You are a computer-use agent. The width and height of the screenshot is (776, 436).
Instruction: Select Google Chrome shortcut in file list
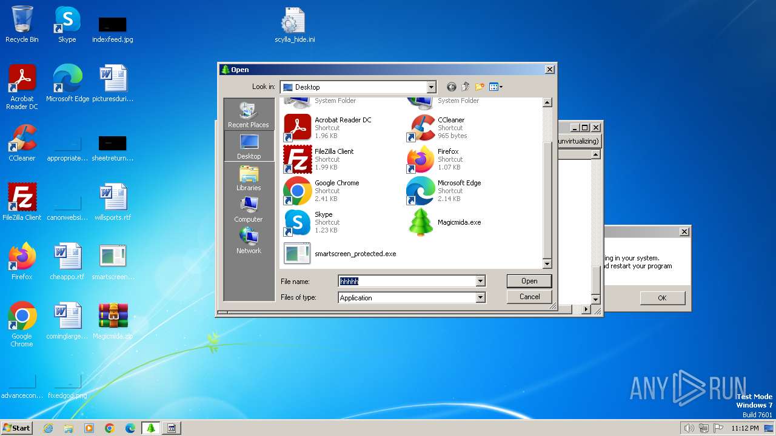tap(322, 191)
